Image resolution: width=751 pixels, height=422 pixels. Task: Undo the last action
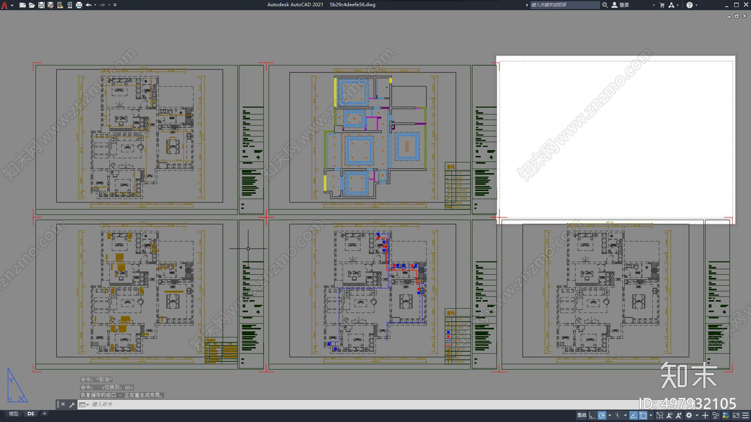point(88,5)
